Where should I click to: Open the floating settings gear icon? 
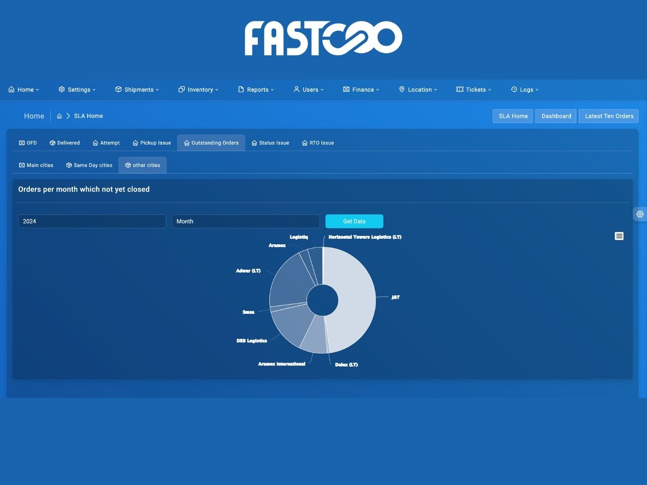coord(640,214)
